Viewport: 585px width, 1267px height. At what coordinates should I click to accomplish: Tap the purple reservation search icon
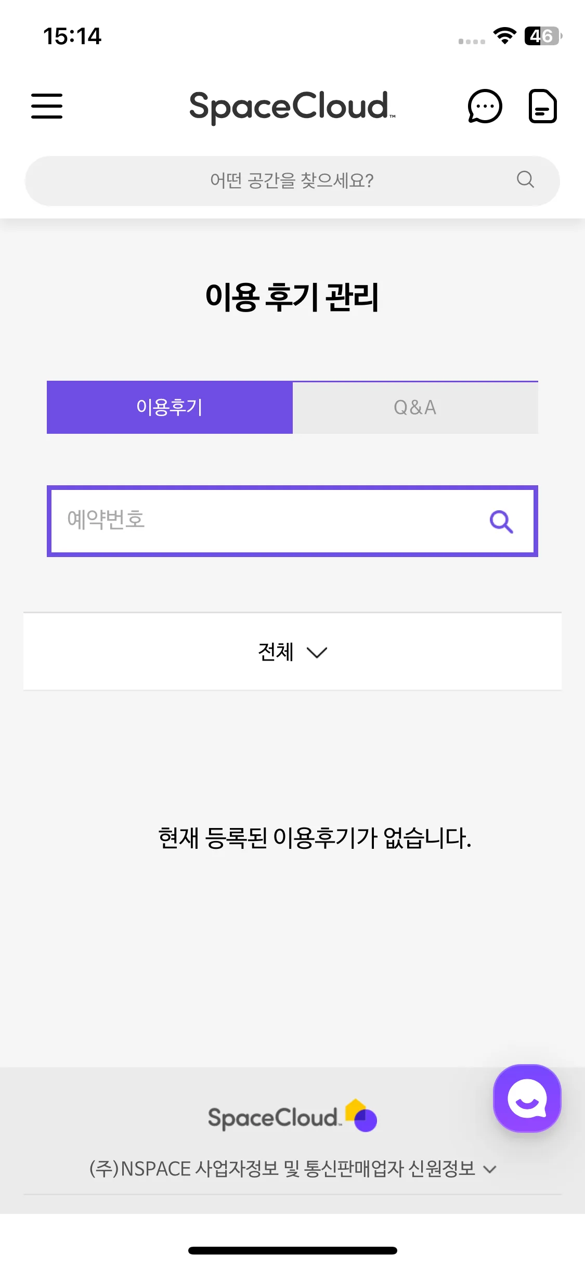(501, 521)
